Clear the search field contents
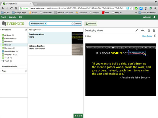 click(x=72, y=24)
